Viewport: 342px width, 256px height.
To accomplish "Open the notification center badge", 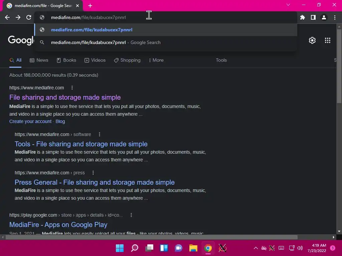I will [333, 248].
